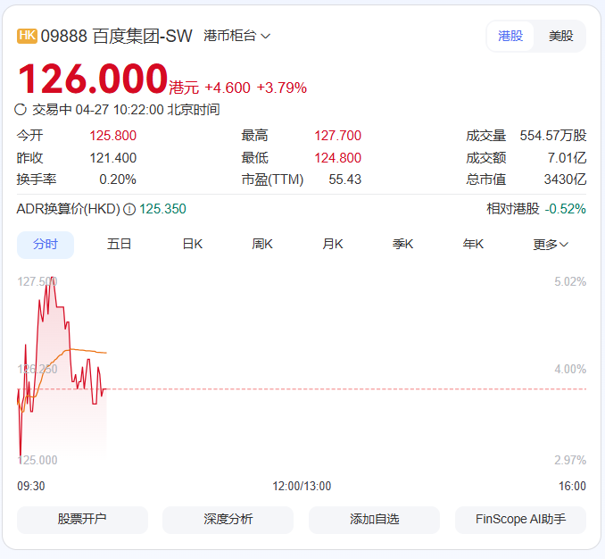The height and width of the screenshot is (559, 605).
Task: Select the 分时 chart tab
Action: (46, 245)
